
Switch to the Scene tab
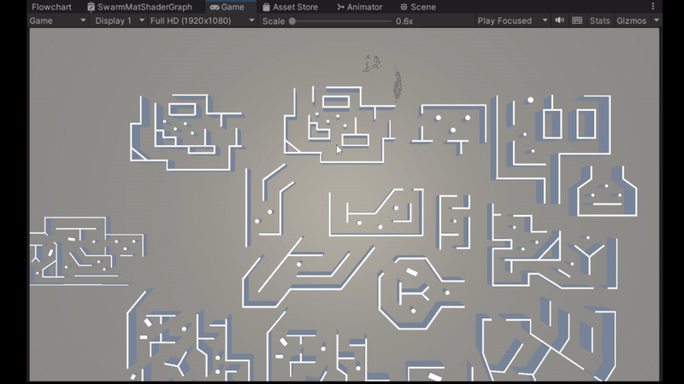417,7
